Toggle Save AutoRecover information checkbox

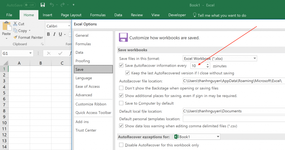pyautogui.click(x=121, y=65)
